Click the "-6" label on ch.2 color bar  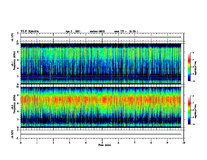coord(193,96)
